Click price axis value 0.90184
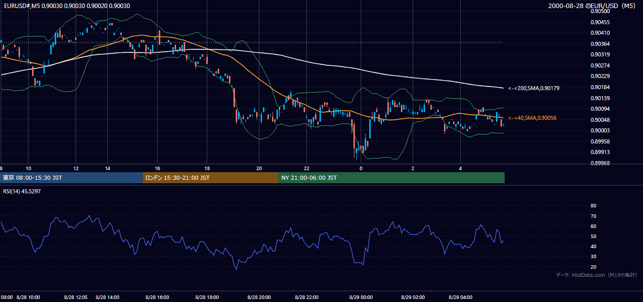Screen dimensions: 643x302 [600, 87]
